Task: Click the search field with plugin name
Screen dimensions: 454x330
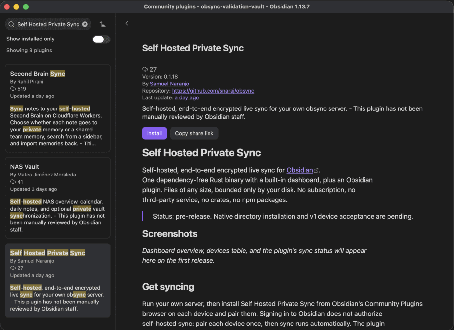Action: pyautogui.click(x=48, y=24)
